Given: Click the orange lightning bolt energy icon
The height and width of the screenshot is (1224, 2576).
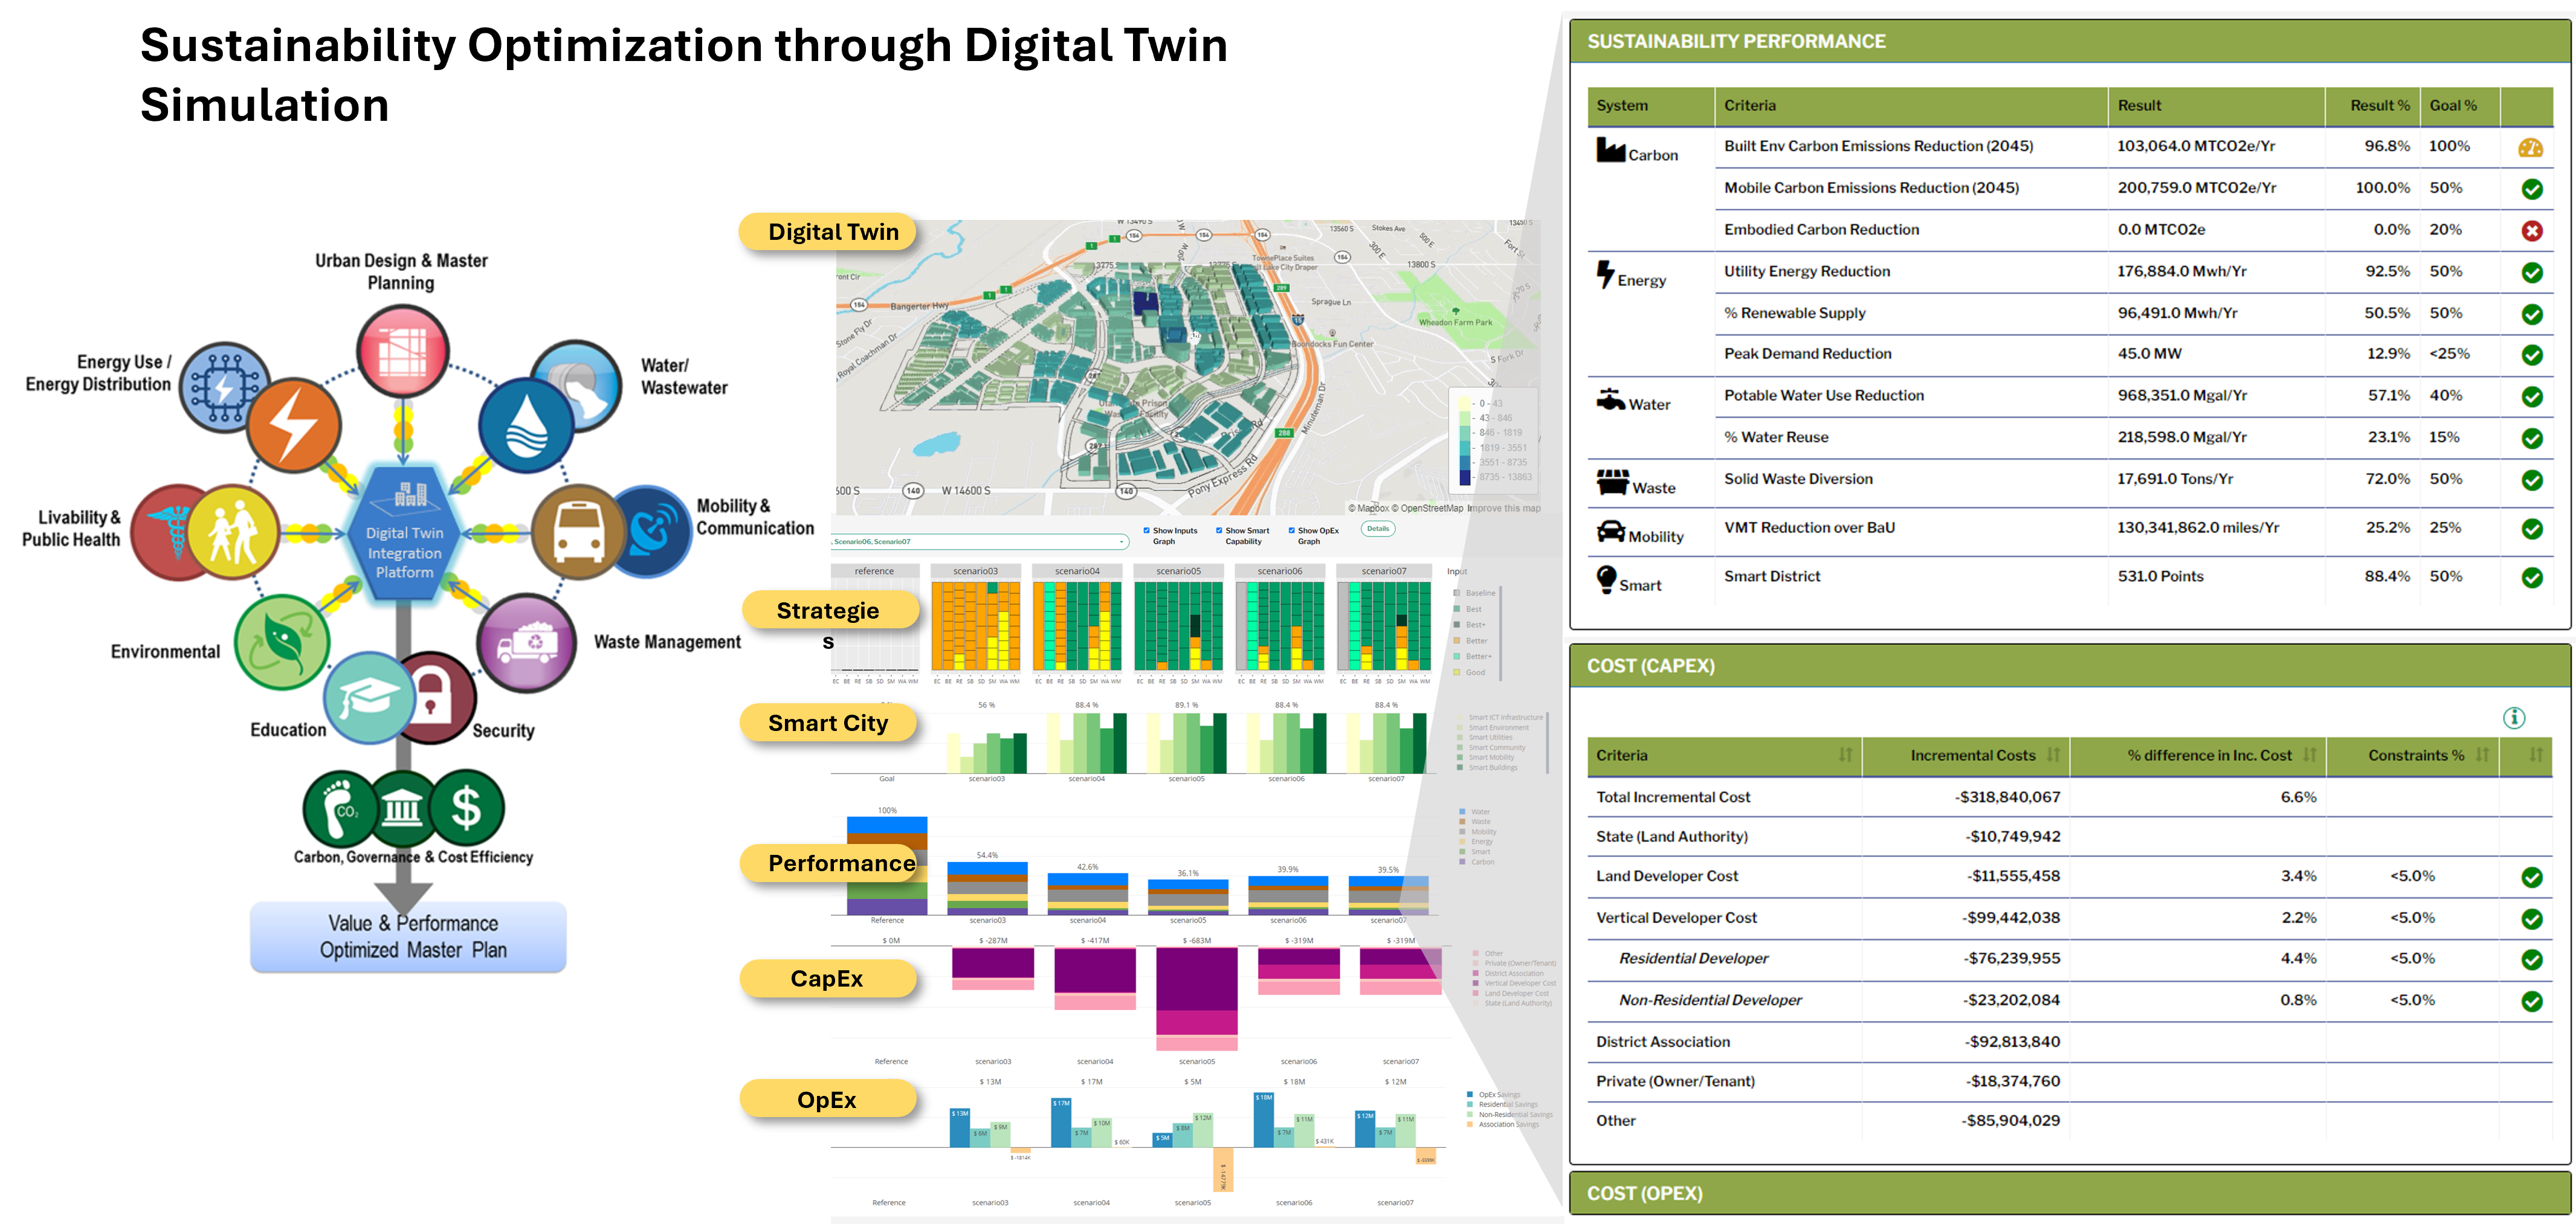Looking at the screenshot, I should point(294,424).
